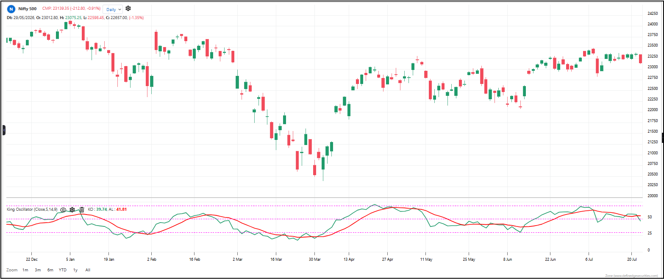Click the oscillator 25 level label
The height and width of the screenshot is (279, 664).
[x=649, y=234]
